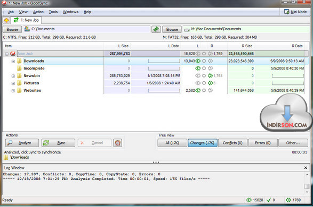313x207 pixels.
Task: Click the add new job plus icon
Action: pyautogui.click(x=6, y=20)
